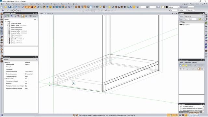This screenshot has width=208, height=117.
Task: Select Габаритная рамка in model tree
Action: (16, 23)
